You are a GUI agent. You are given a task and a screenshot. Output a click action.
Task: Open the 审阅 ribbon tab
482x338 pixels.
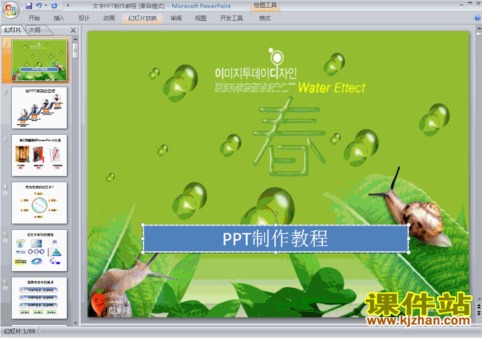click(176, 18)
